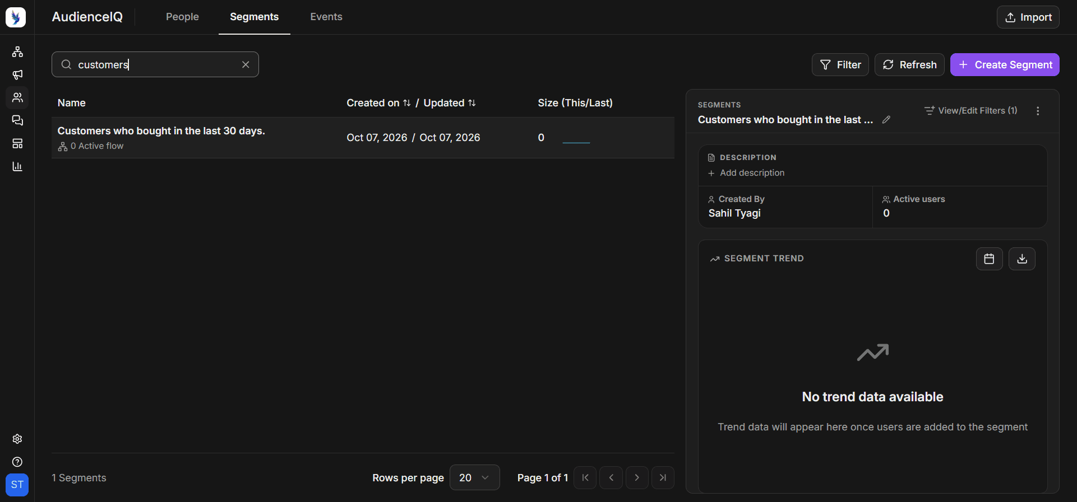Open the conversations chat icon in sidebar
The width and height of the screenshot is (1077, 502).
coord(17,120)
